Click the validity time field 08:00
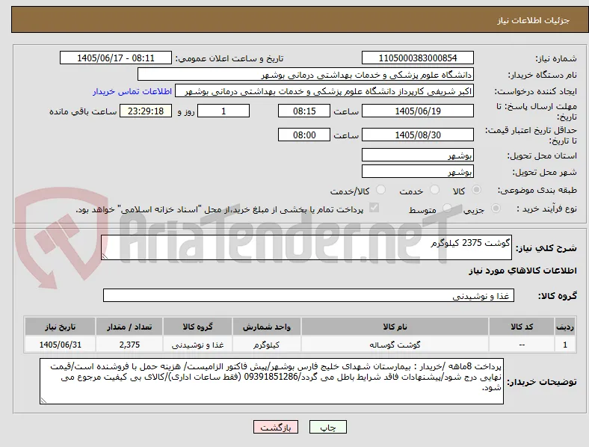Screen dimensions: 589x447 coord(304,135)
